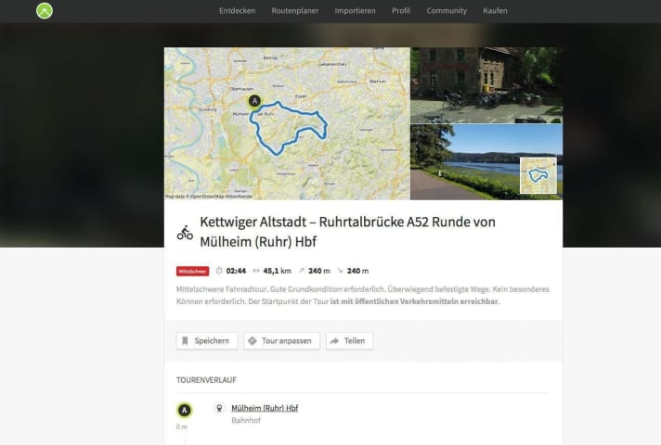Click the green waypoint A in Tourenverlauf
The image size is (661, 445).
click(x=185, y=410)
